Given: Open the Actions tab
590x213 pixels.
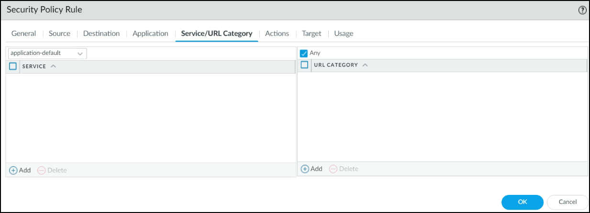Looking at the screenshot, I should (x=277, y=33).
